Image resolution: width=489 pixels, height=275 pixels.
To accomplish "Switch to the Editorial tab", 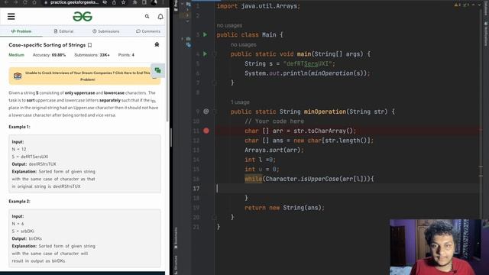I will pos(63,31).
